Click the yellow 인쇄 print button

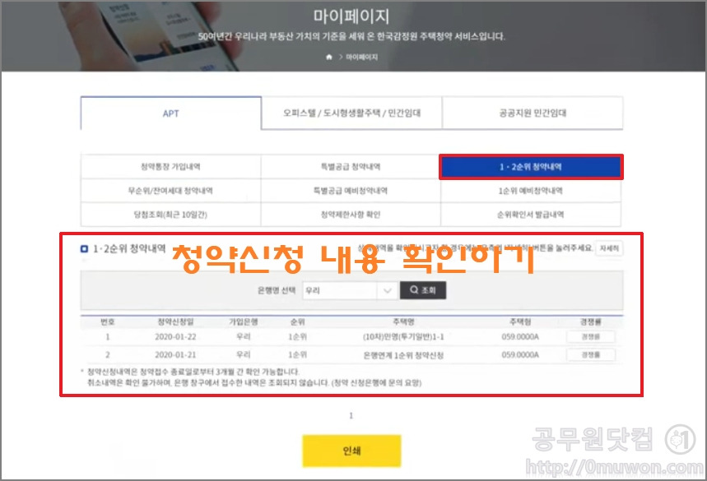coord(351,451)
